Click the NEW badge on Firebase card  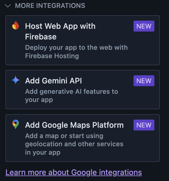144,26
